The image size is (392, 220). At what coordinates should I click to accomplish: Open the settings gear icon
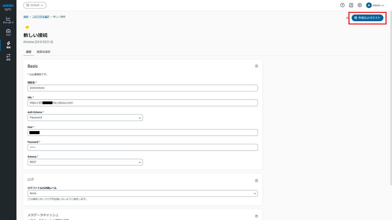point(360,5)
